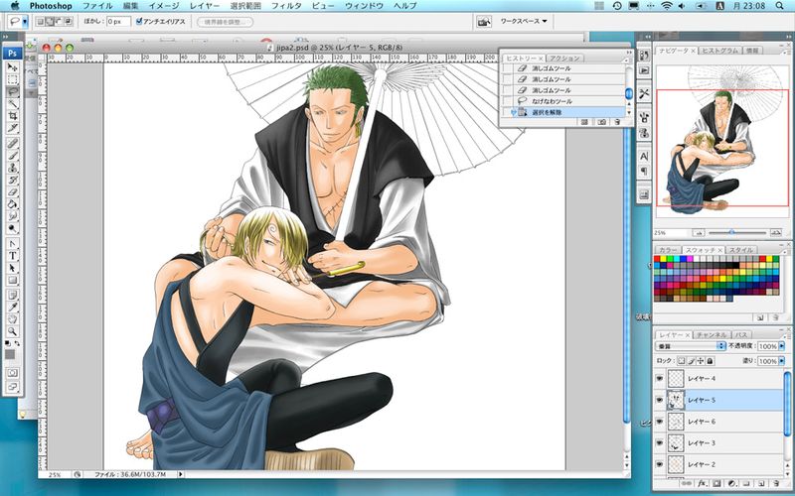Select the Type tool

click(13, 256)
